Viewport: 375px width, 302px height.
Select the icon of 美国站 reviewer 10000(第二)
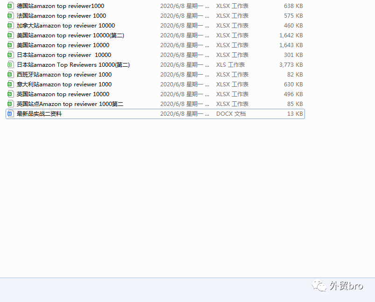coord(10,35)
